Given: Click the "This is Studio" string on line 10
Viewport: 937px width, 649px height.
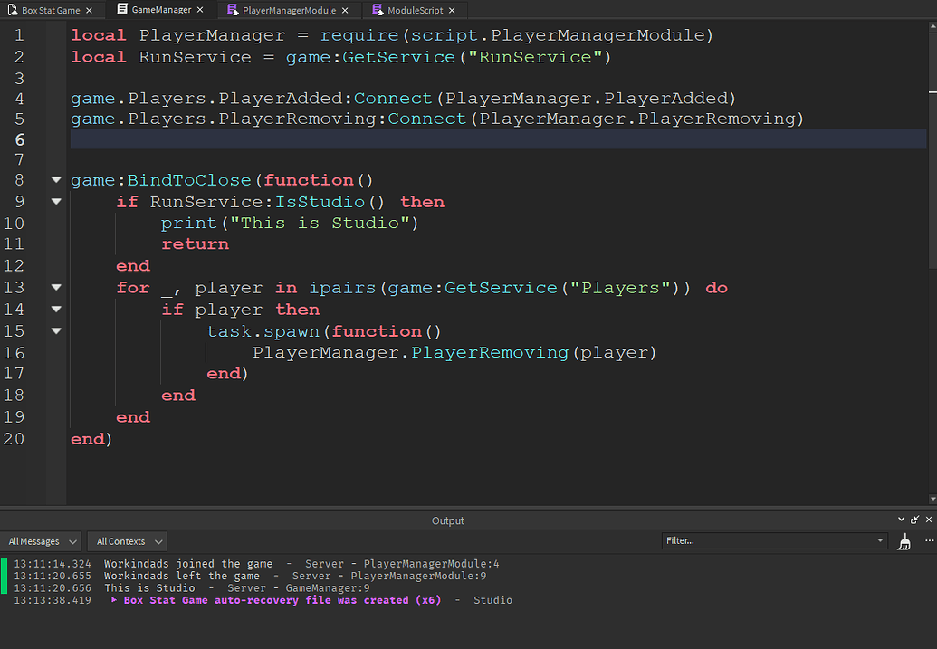Looking at the screenshot, I should [x=320, y=223].
